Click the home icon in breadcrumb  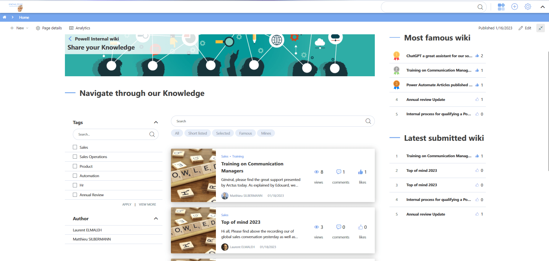(4, 17)
